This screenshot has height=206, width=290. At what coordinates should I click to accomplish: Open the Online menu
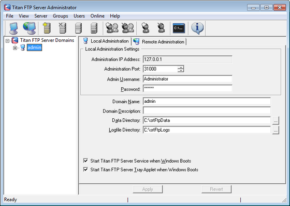pyautogui.click(x=97, y=16)
